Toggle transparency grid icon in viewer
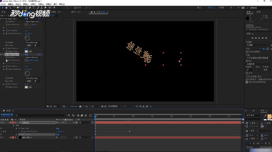Image resolution: width=272 pixels, height=152 pixels. point(105,107)
